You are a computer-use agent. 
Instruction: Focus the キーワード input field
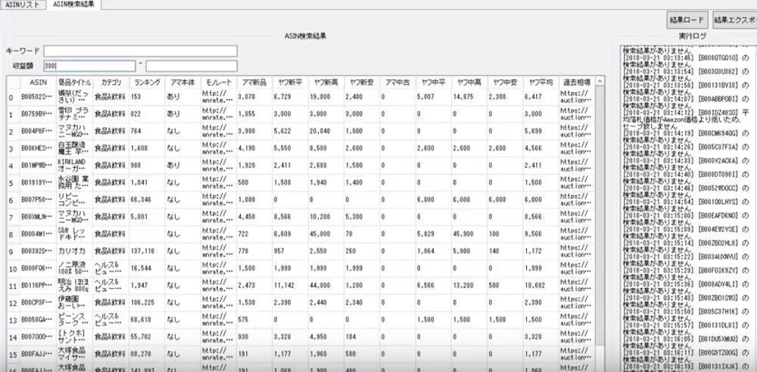[x=141, y=51]
